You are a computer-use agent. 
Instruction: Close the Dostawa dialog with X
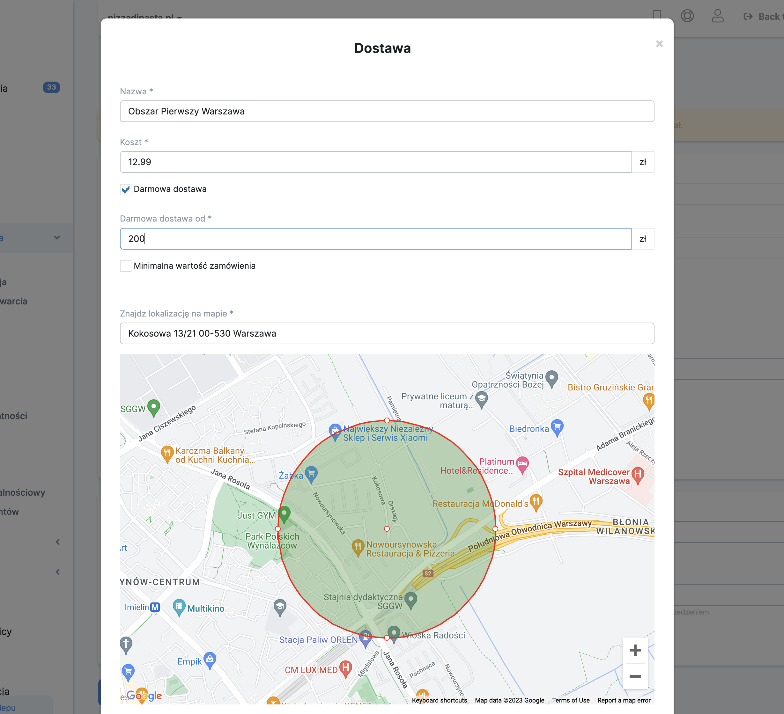(x=659, y=44)
